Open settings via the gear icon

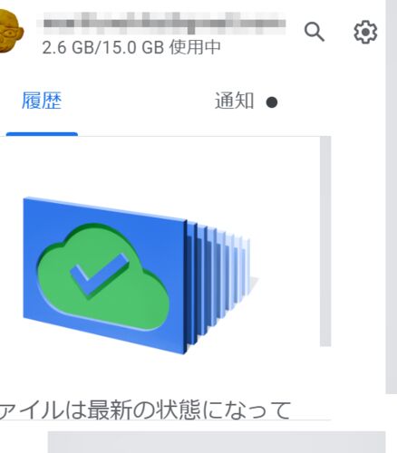365,32
